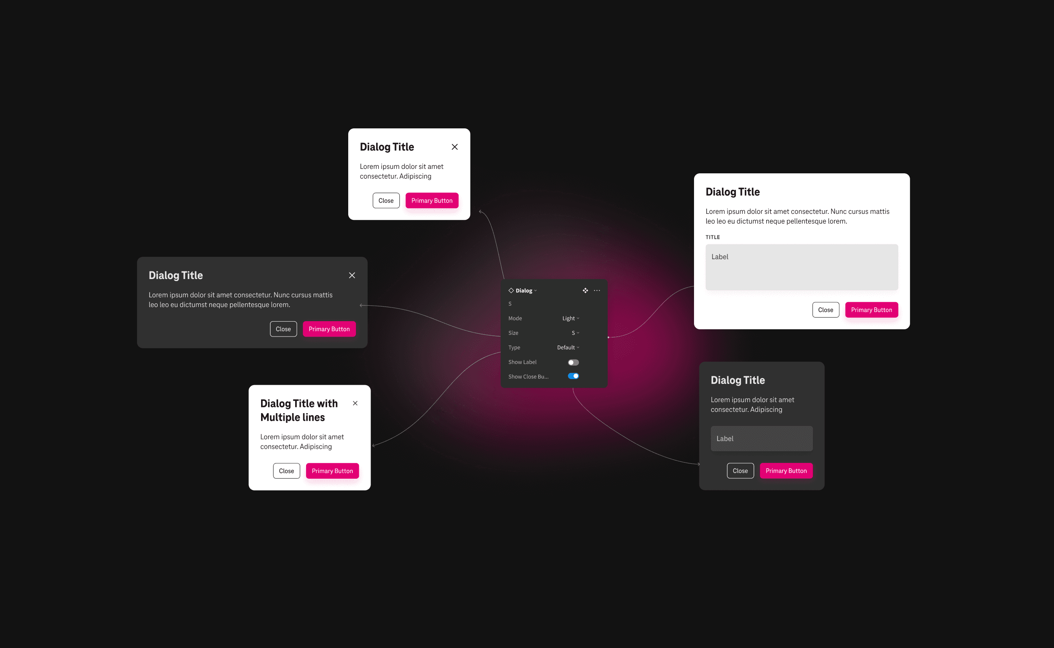
Task: Close the top-right white dialog with input
Action: point(825,309)
